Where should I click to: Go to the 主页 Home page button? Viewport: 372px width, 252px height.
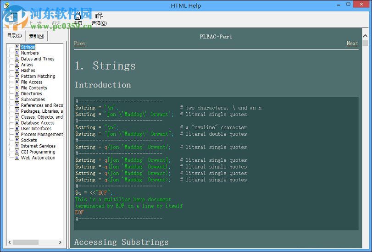(78, 19)
